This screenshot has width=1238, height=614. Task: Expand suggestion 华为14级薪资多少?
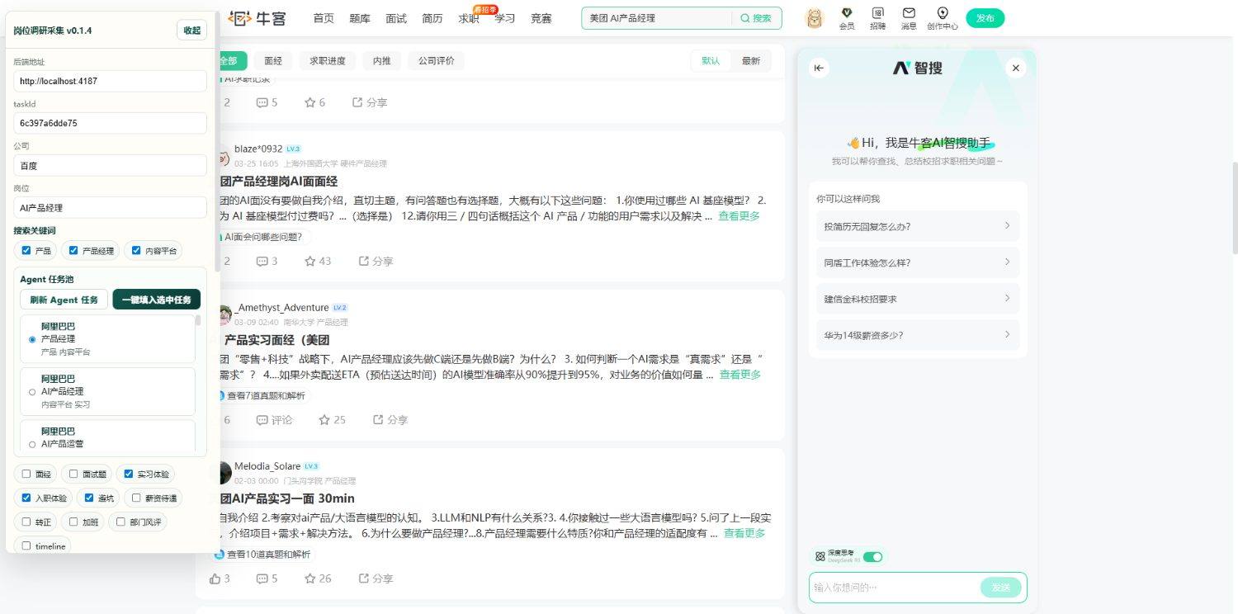918,335
